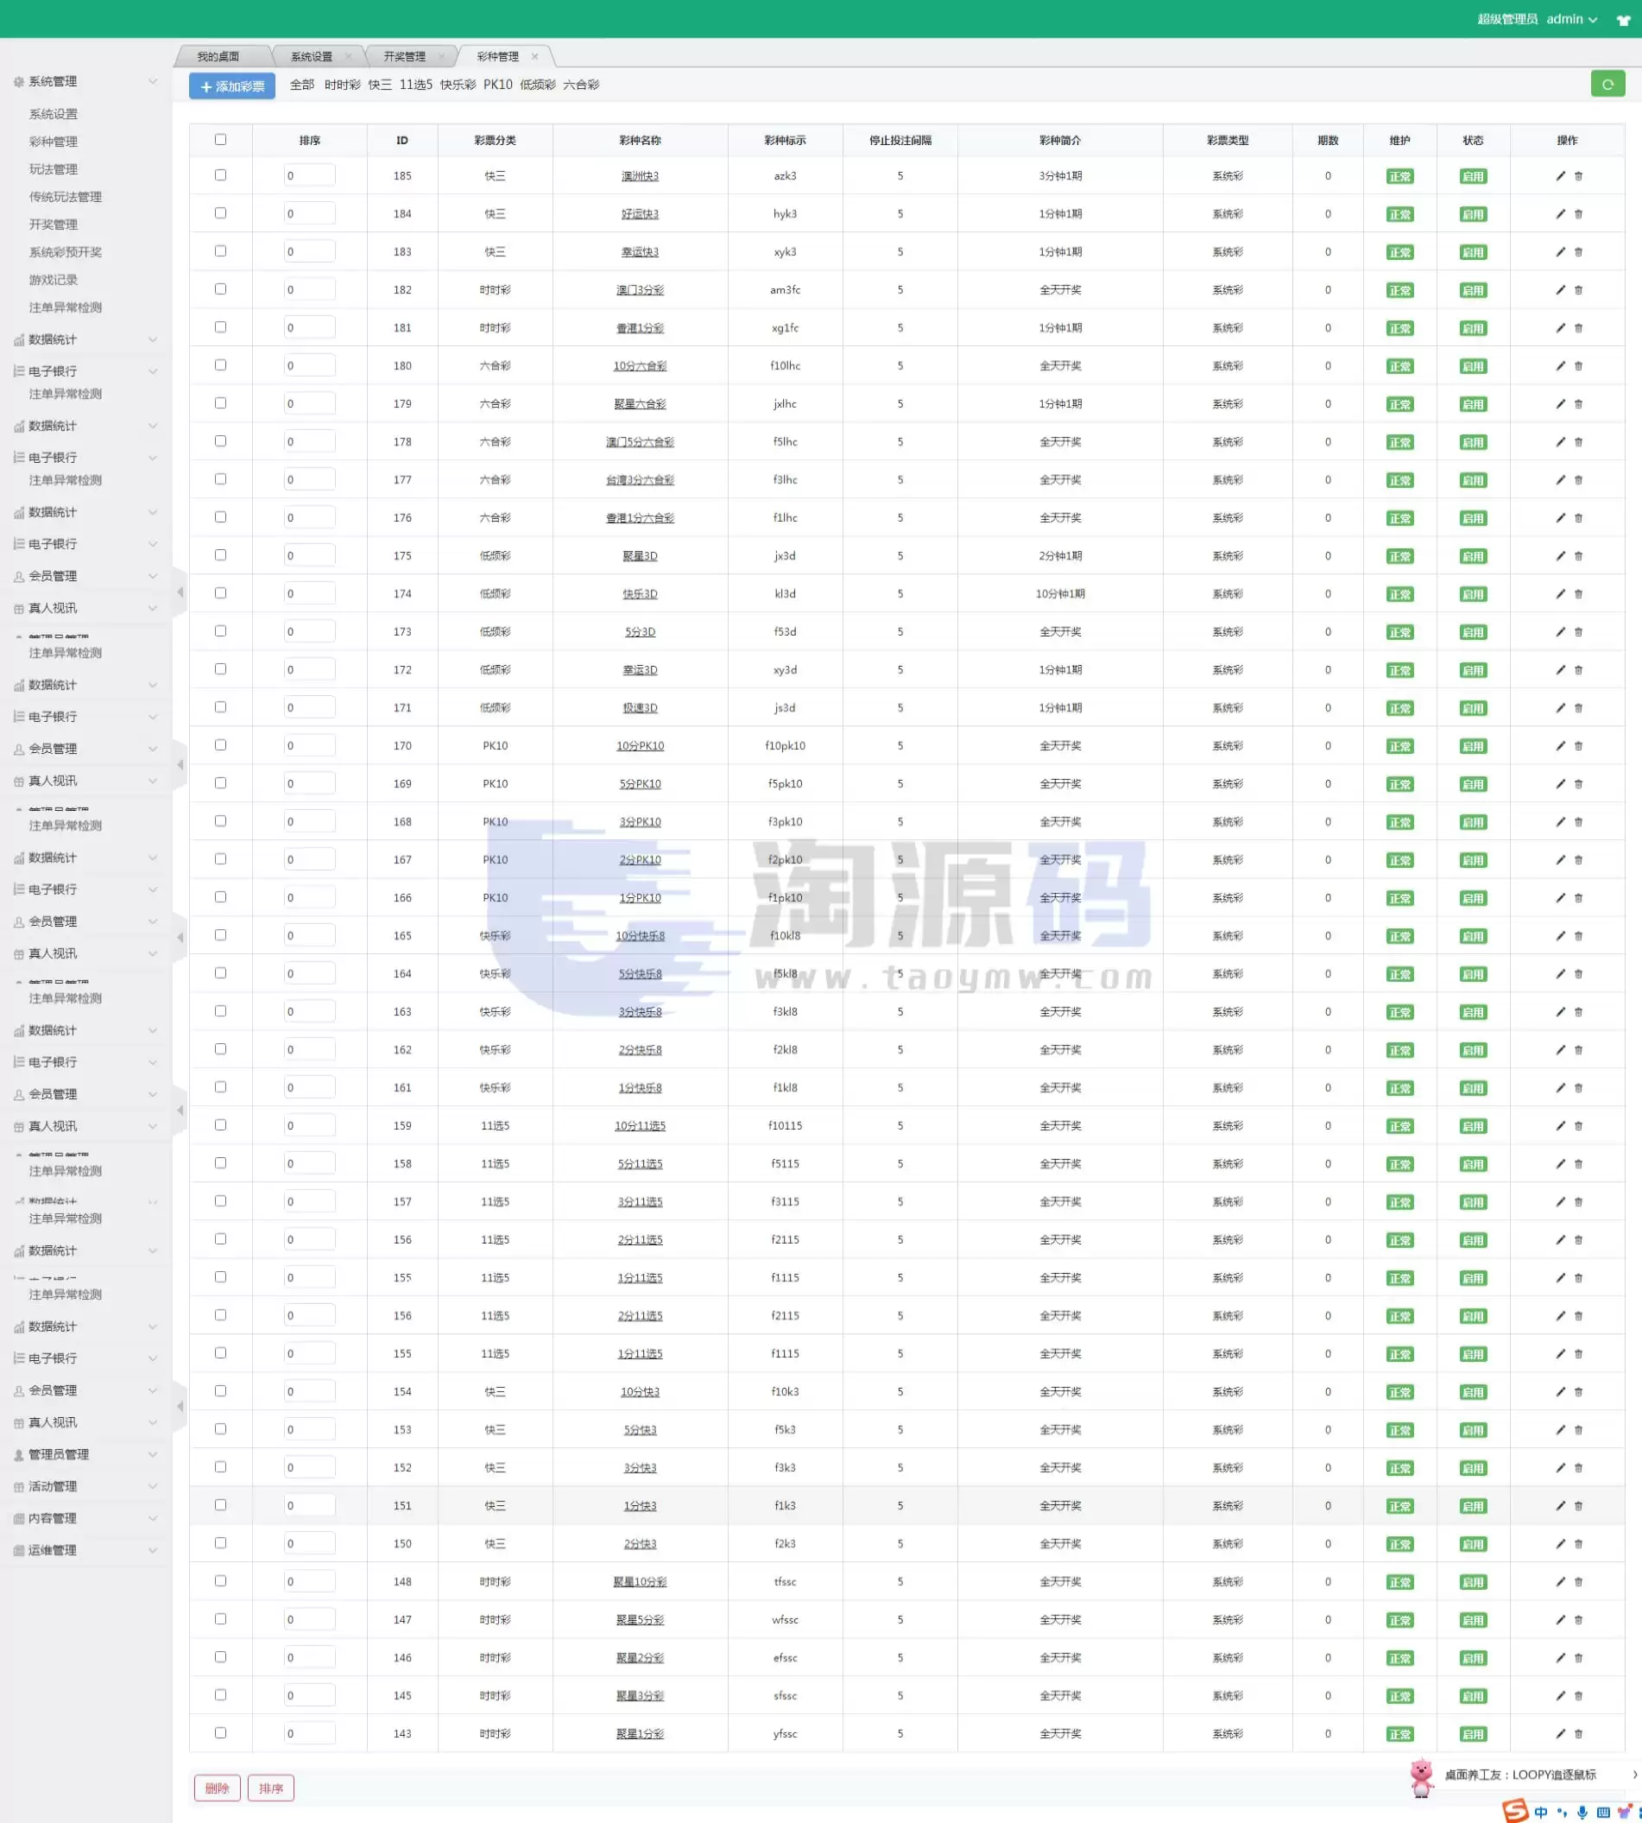
Task: Delete the 快乐3D row (ID 174)
Action: [x=1578, y=594]
